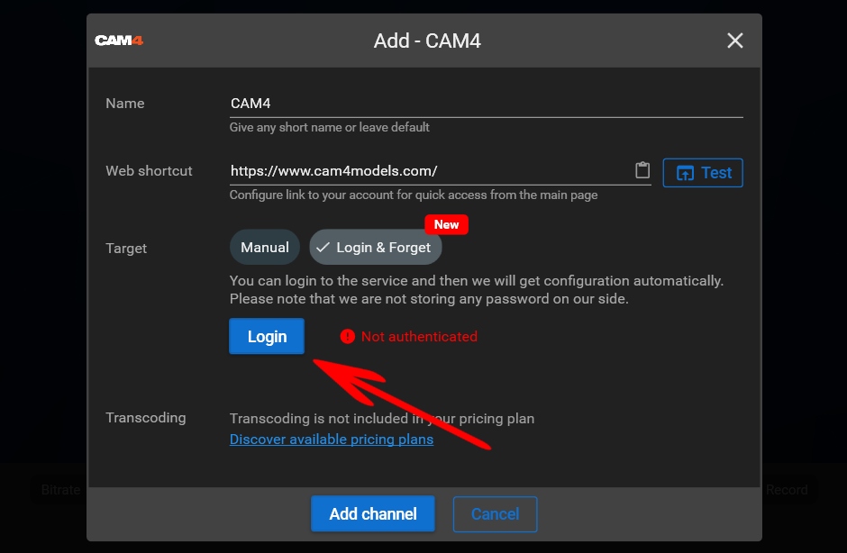The width and height of the screenshot is (847, 553).
Task: Click the red Not authenticated warning icon
Action: 347,337
